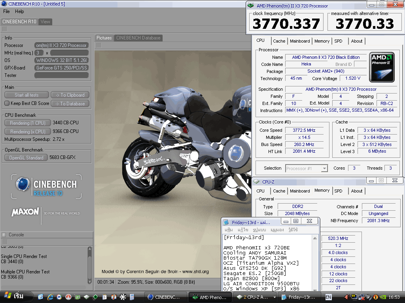This screenshot has width=405, height=303.
Task: Click the CPU-Z title bar chip icon
Action: point(256,181)
